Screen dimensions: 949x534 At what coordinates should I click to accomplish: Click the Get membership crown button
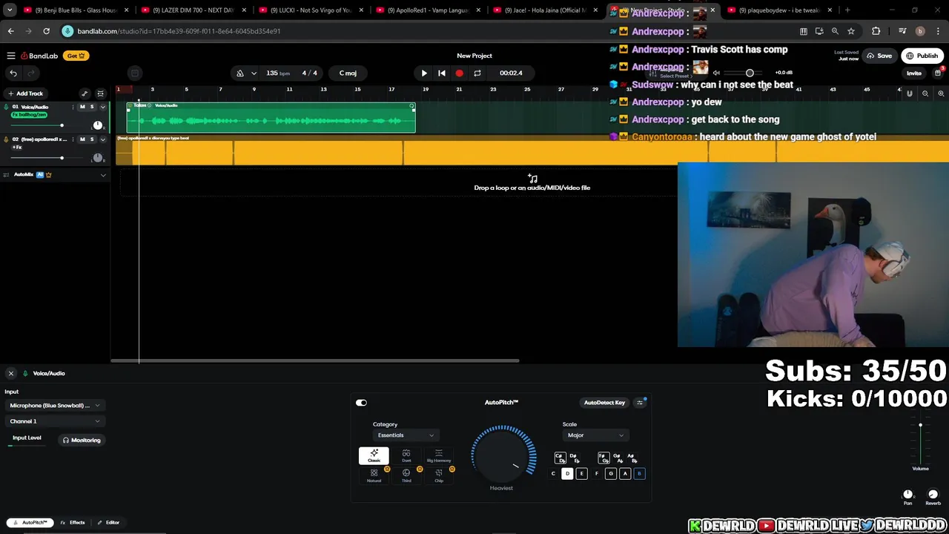[76, 56]
